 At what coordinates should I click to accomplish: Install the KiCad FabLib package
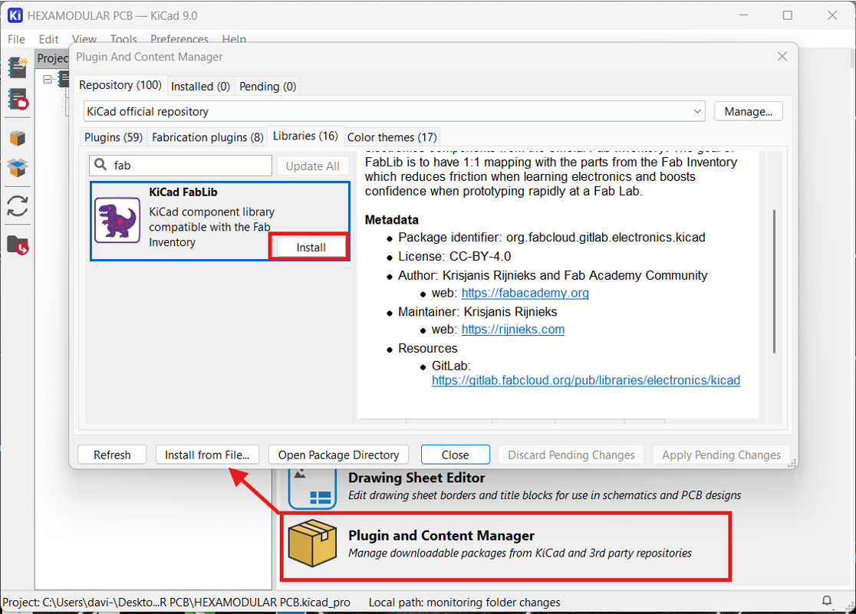tap(311, 248)
